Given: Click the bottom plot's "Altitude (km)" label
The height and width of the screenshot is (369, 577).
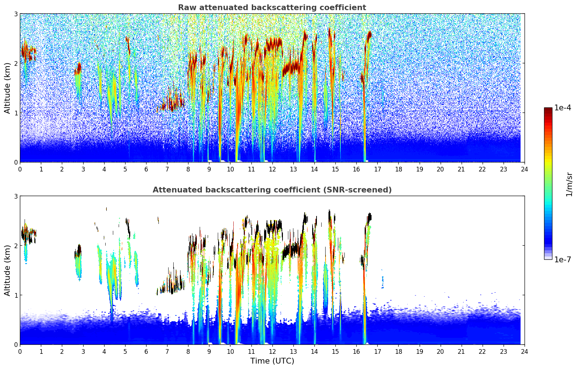Looking at the screenshot, I should point(8,270).
